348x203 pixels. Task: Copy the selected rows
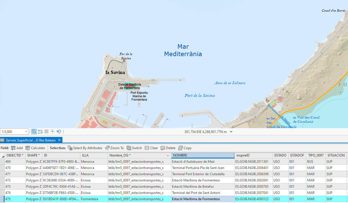[x=185, y=148]
